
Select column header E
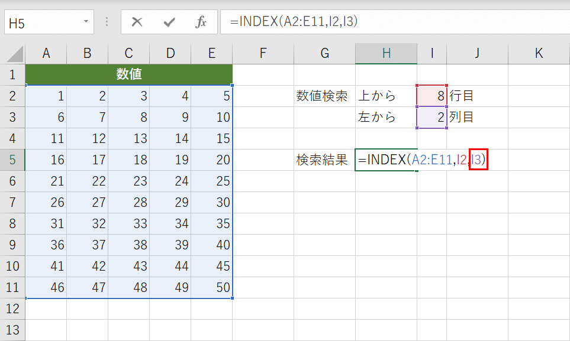(211, 53)
